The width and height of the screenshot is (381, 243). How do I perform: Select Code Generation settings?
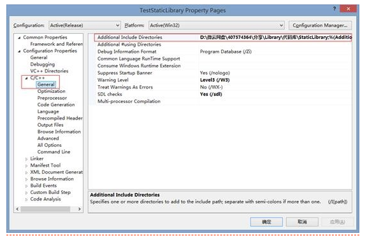click(56, 105)
